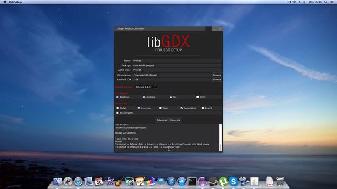Screen dimensions: 337x189
Task: Click the eject icon in menu bar
Action: [x=300, y=2]
